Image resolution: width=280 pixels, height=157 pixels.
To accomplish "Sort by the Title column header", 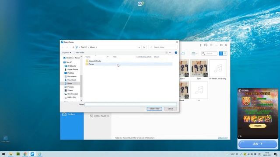I will point(115,57).
